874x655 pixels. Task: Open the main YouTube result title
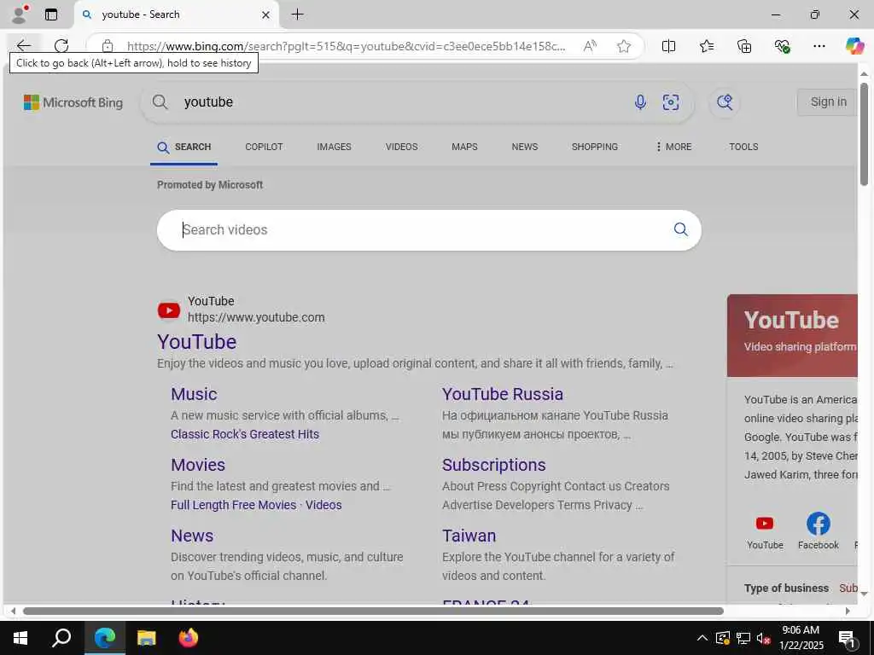coord(197,341)
